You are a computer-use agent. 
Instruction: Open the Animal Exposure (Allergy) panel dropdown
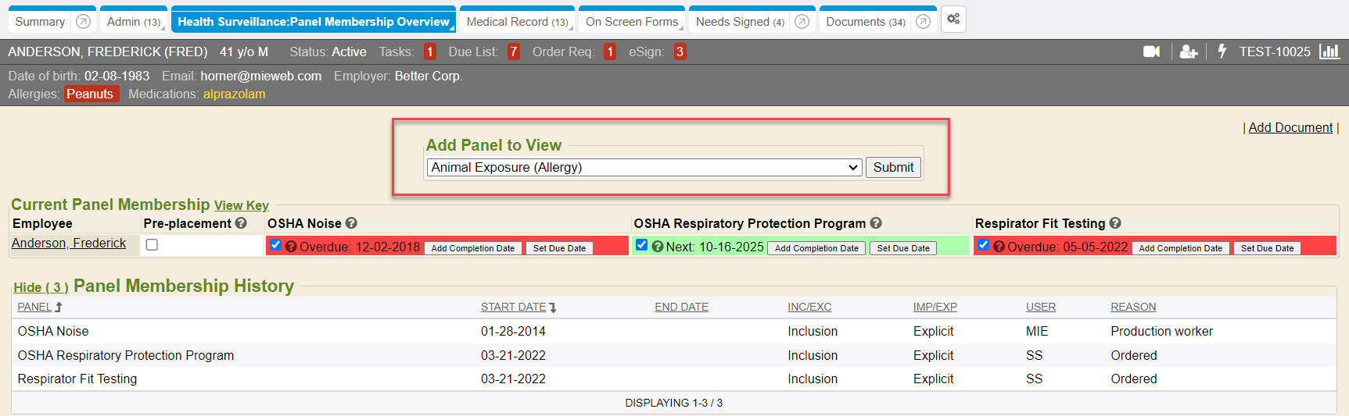tap(644, 168)
